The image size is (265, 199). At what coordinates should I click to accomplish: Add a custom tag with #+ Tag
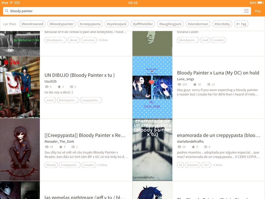tap(241, 24)
